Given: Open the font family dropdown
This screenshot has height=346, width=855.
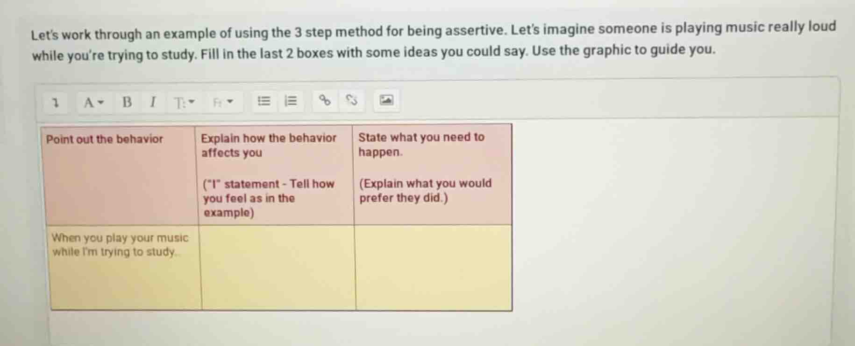Looking at the screenshot, I should pos(223,102).
